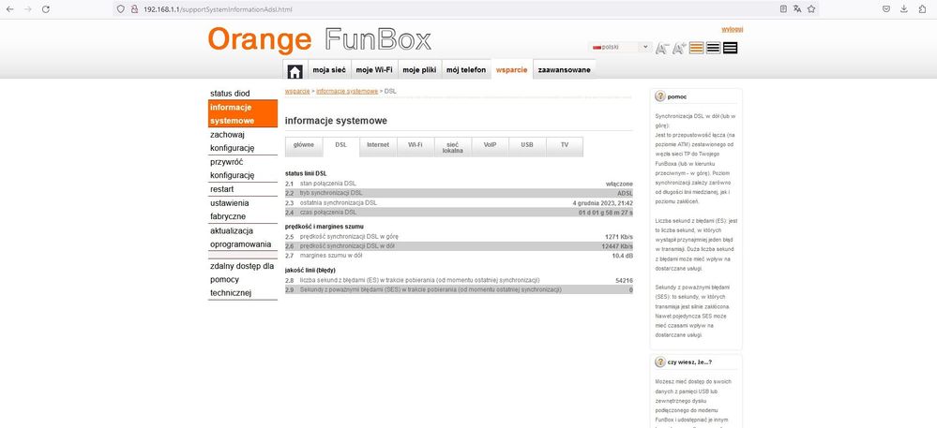Click the wsparcie breadcrumb link

[297, 92]
